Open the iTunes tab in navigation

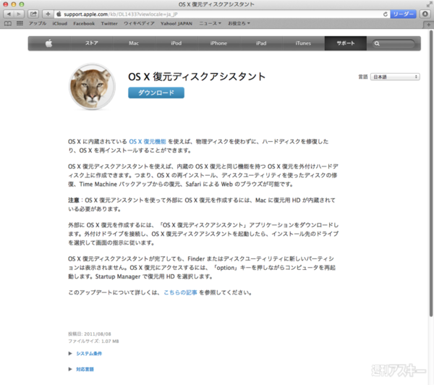(x=303, y=43)
